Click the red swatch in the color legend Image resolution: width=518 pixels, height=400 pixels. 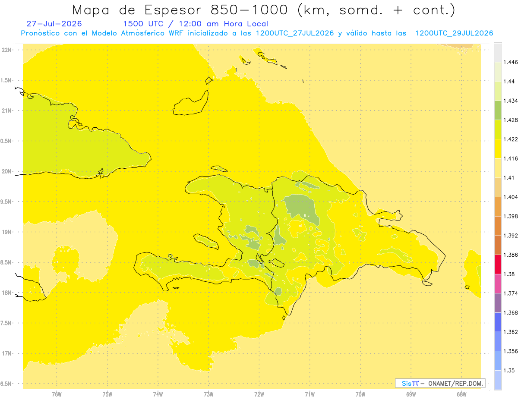[x=498, y=264]
